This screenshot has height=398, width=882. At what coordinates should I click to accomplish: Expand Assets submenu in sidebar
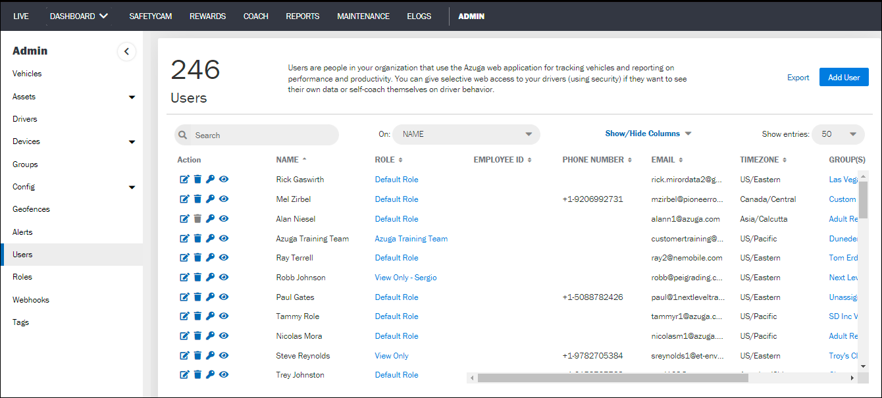coord(132,97)
